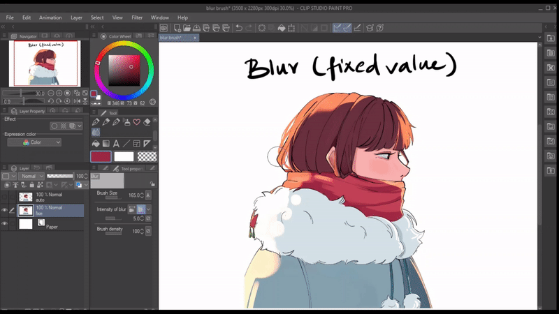Image resolution: width=559 pixels, height=314 pixels.
Task: Toggle snap to grid toolbar icon
Action: click(357, 28)
